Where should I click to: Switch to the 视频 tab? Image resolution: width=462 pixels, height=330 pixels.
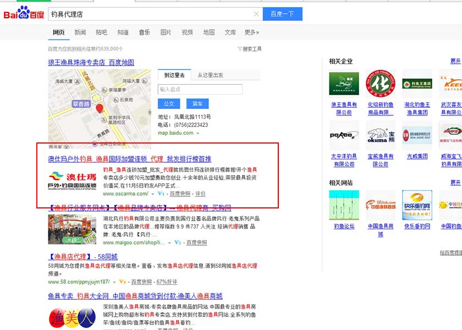(x=187, y=32)
